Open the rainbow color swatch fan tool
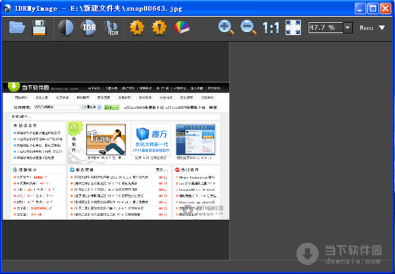The height and width of the screenshot is (274, 395). click(x=182, y=28)
